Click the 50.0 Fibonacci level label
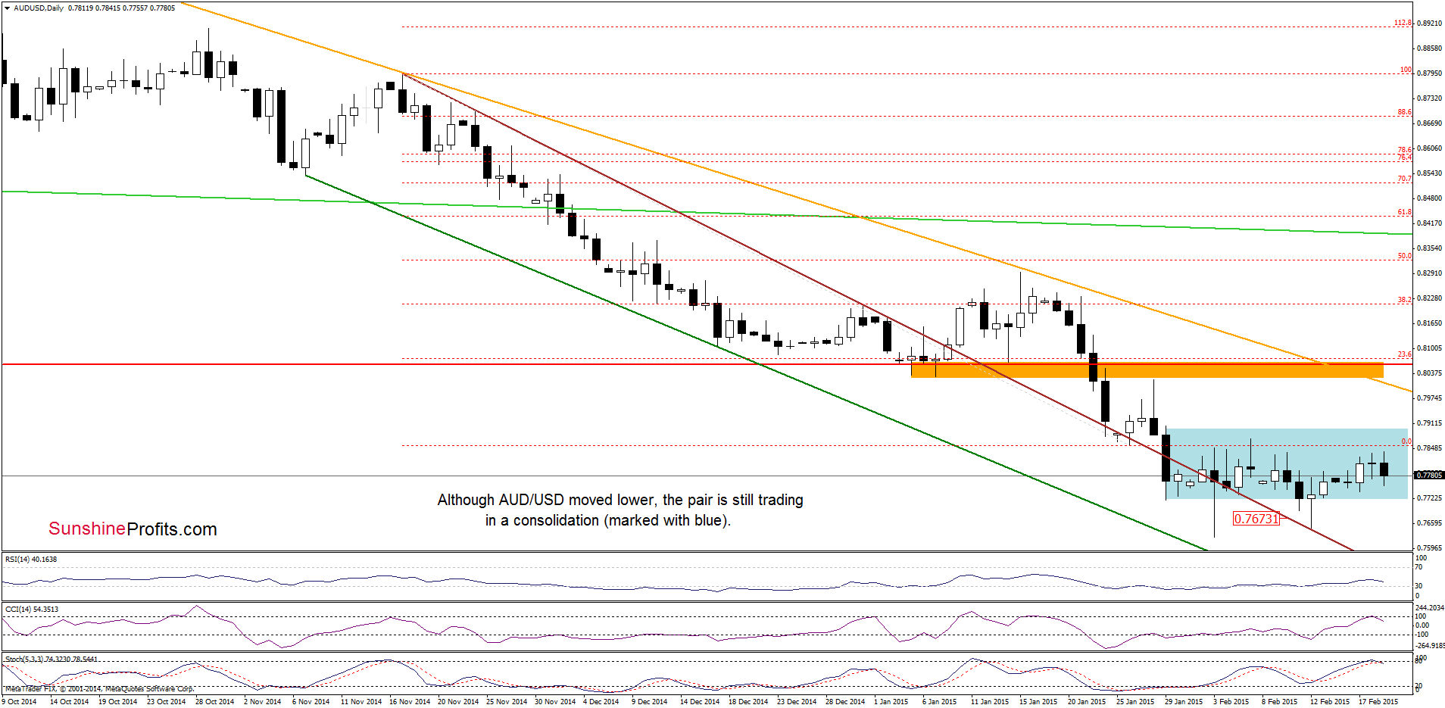This screenshot has height=708, width=1445. [1404, 256]
